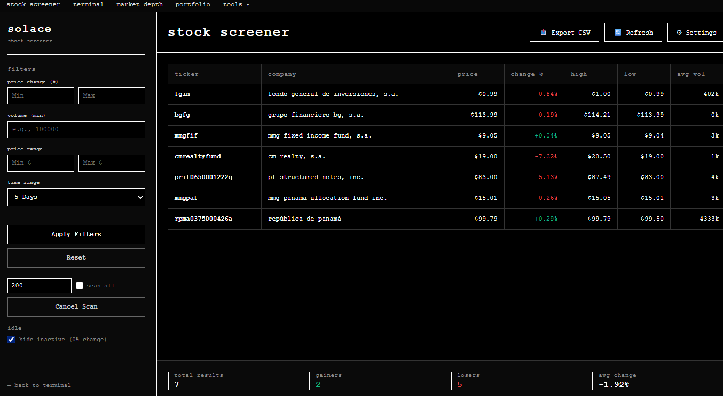Image resolution: width=723 pixels, height=396 pixels.
Task: Enable the scan all checkbox
Action: pyautogui.click(x=80, y=286)
